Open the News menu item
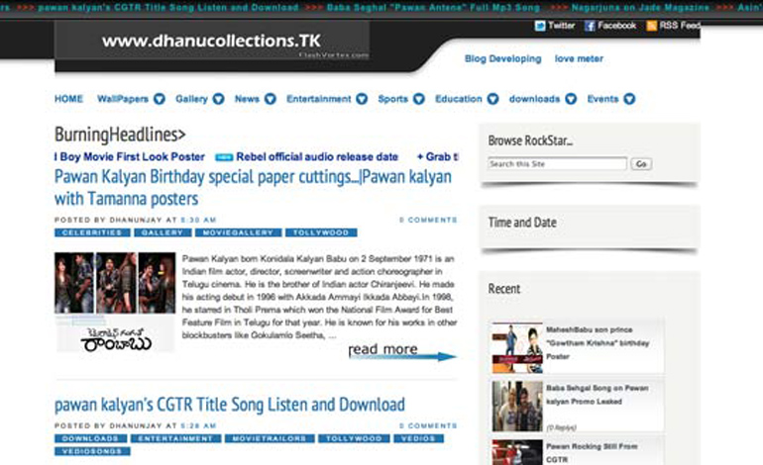Viewport: 763px width, 465px height. [247, 99]
